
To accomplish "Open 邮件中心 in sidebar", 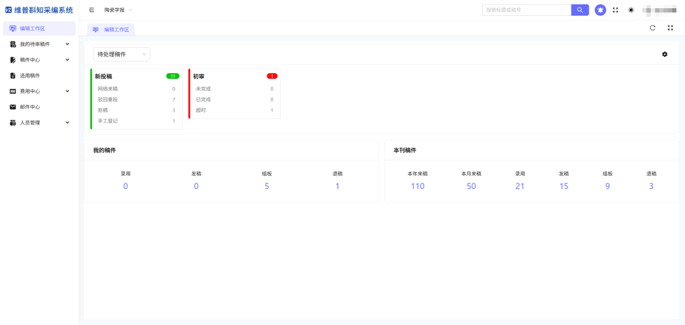I will click(39, 107).
